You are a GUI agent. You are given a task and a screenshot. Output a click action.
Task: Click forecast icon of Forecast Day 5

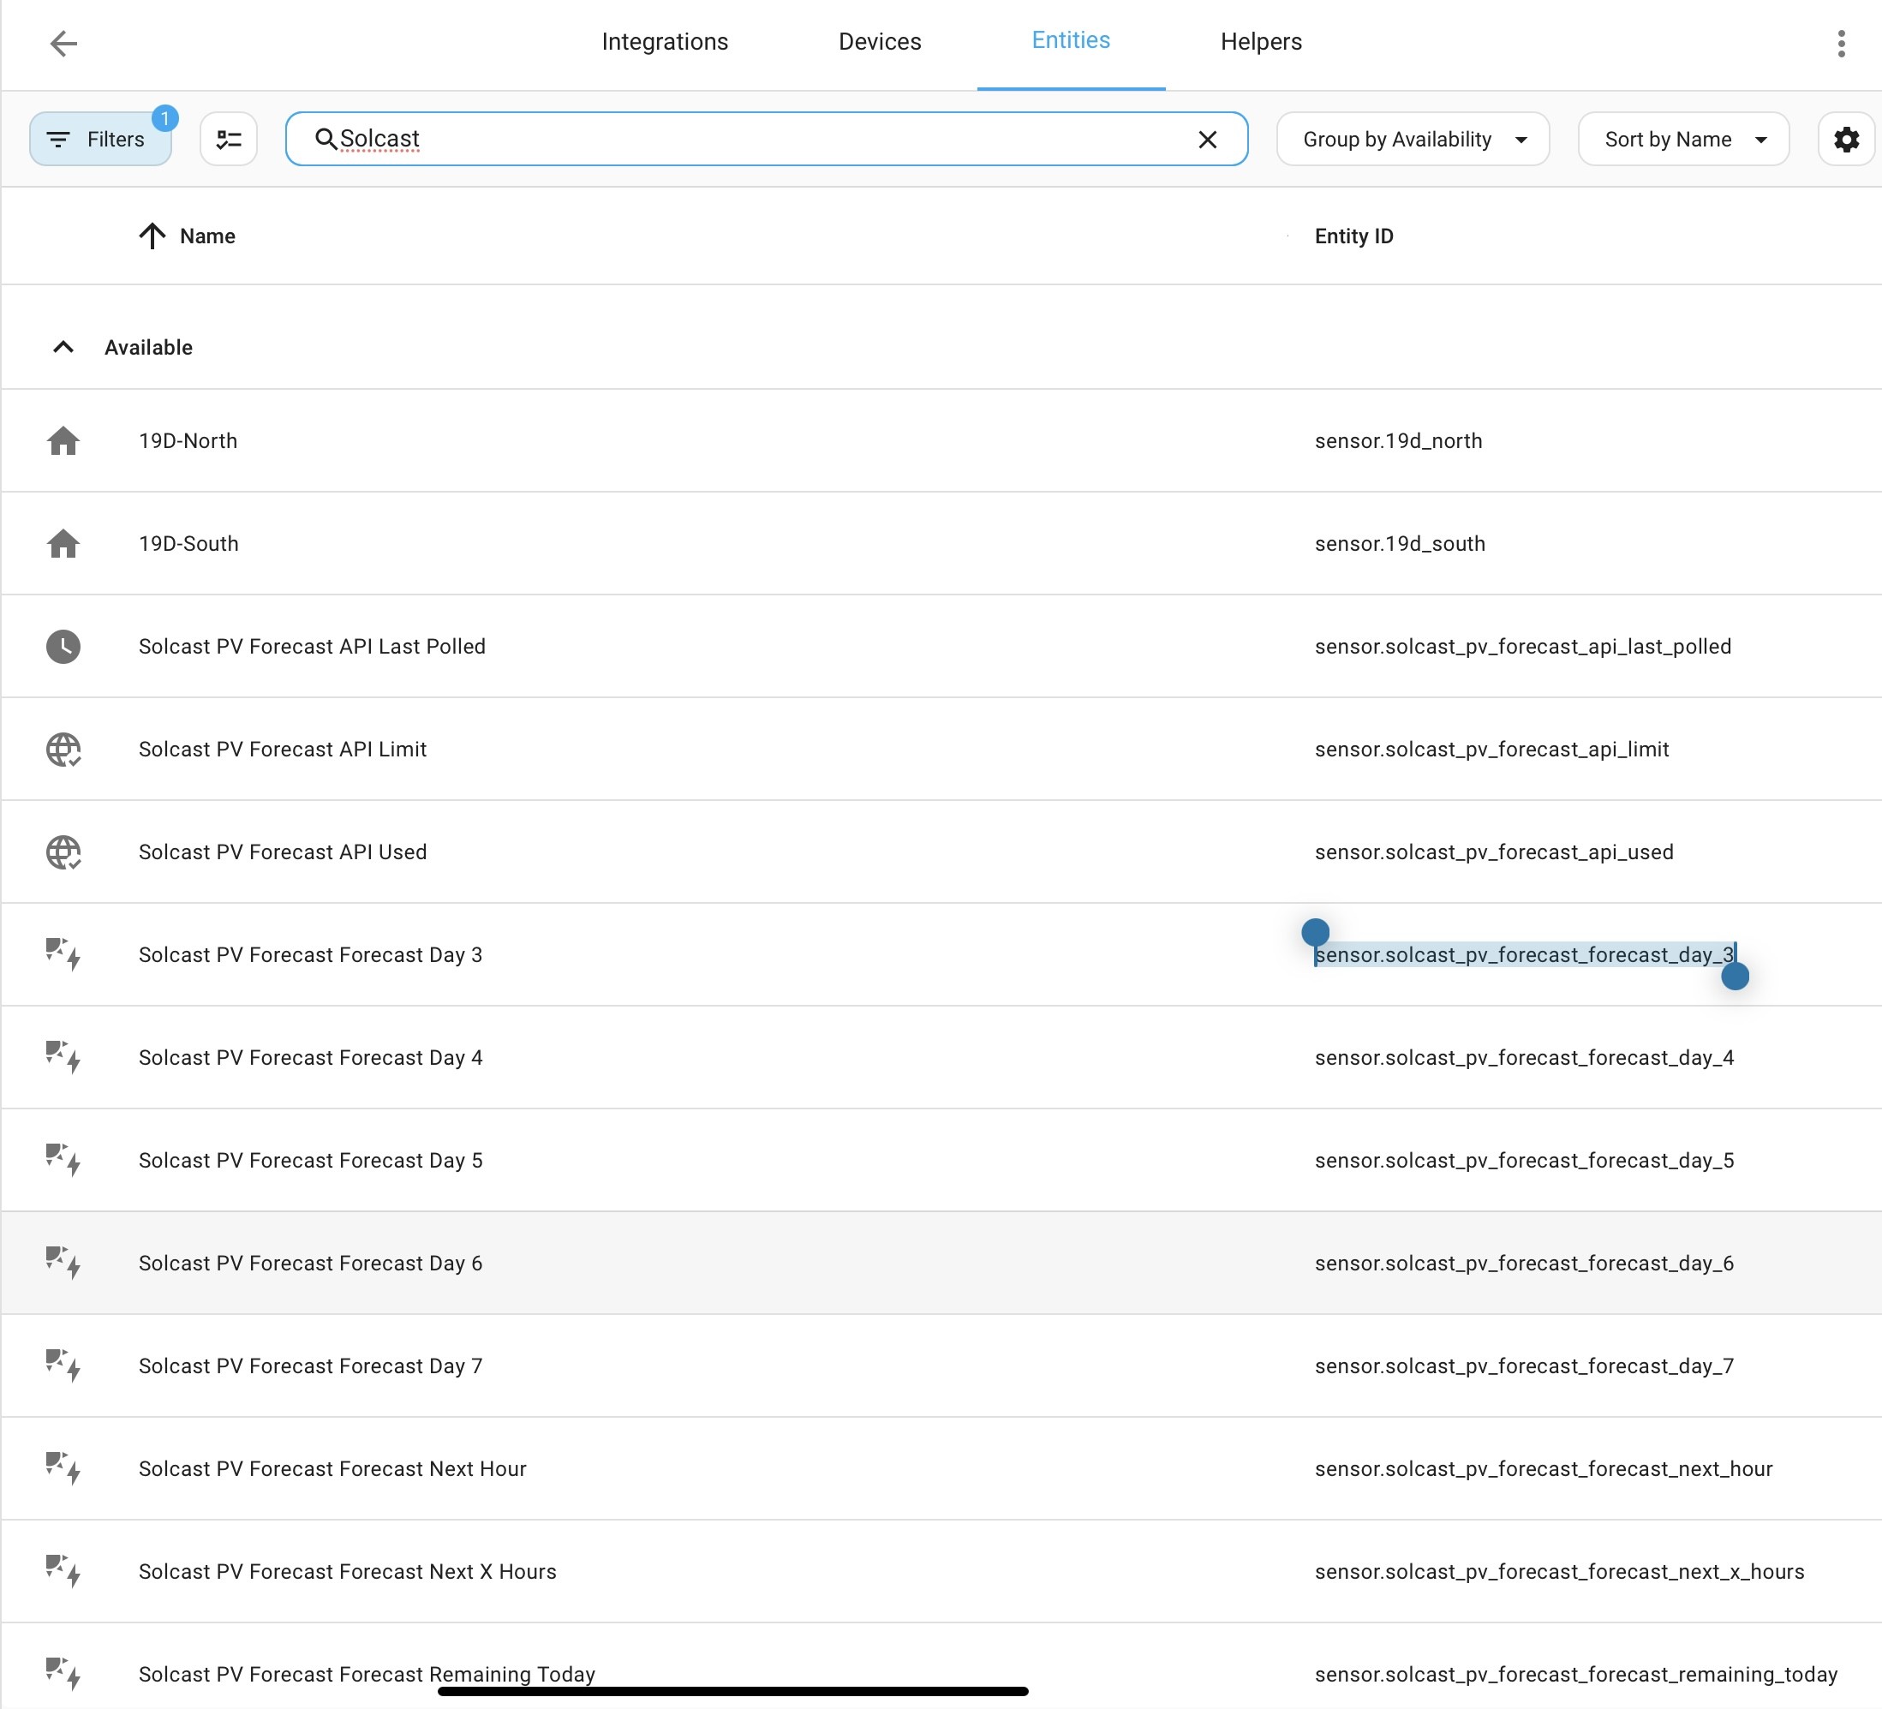pyautogui.click(x=63, y=1159)
